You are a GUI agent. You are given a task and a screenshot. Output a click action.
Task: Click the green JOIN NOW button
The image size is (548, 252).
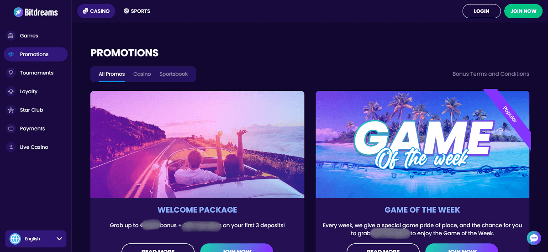click(x=523, y=11)
